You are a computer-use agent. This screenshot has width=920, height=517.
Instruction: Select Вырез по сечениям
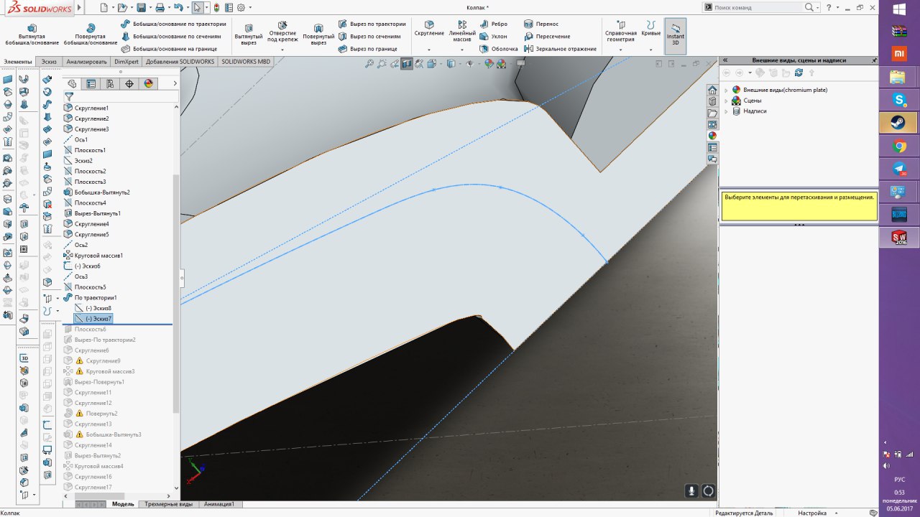pyautogui.click(x=369, y=36)
